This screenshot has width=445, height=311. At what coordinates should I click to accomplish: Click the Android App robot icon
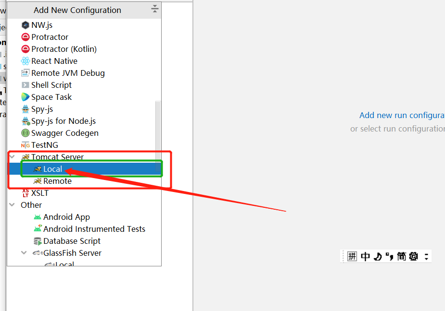(38, 217)
